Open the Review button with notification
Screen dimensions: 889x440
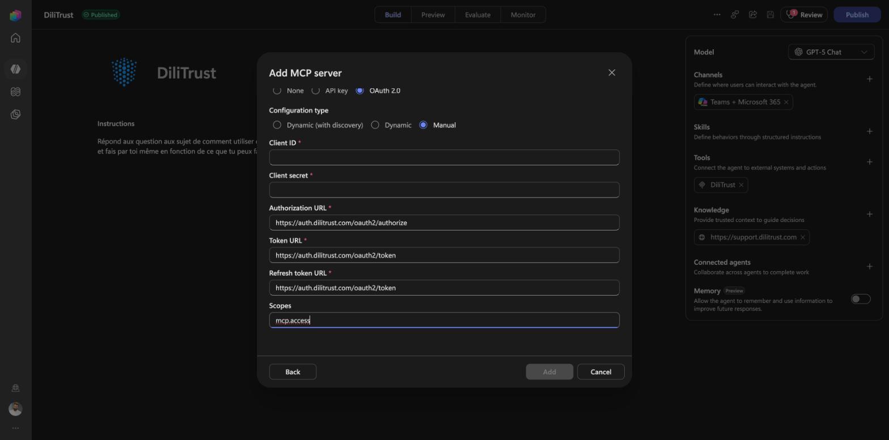pos(804,15)
